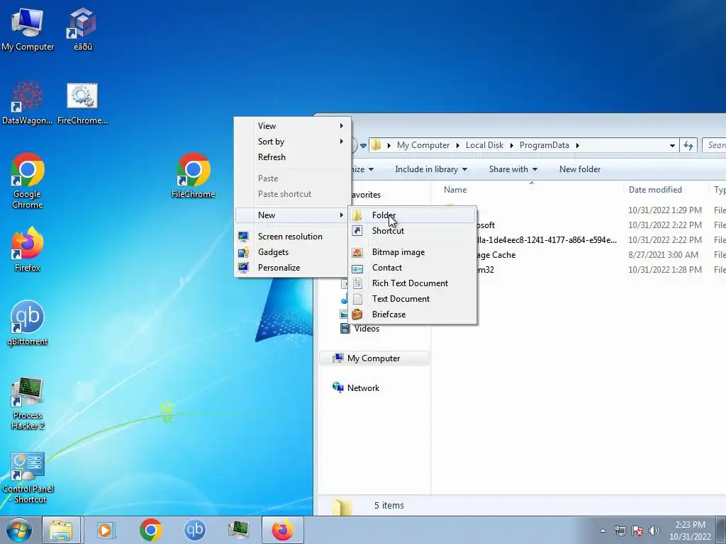The height and width of the screenshot is (544, 726).
Task: Click My Computer in the address breadcrumb
Action: pyautogui.click(x=423, y=145)
